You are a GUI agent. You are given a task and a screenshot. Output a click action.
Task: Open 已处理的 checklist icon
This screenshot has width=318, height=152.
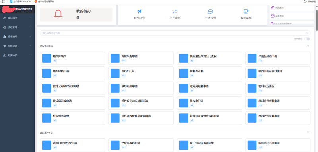[175, 11]
